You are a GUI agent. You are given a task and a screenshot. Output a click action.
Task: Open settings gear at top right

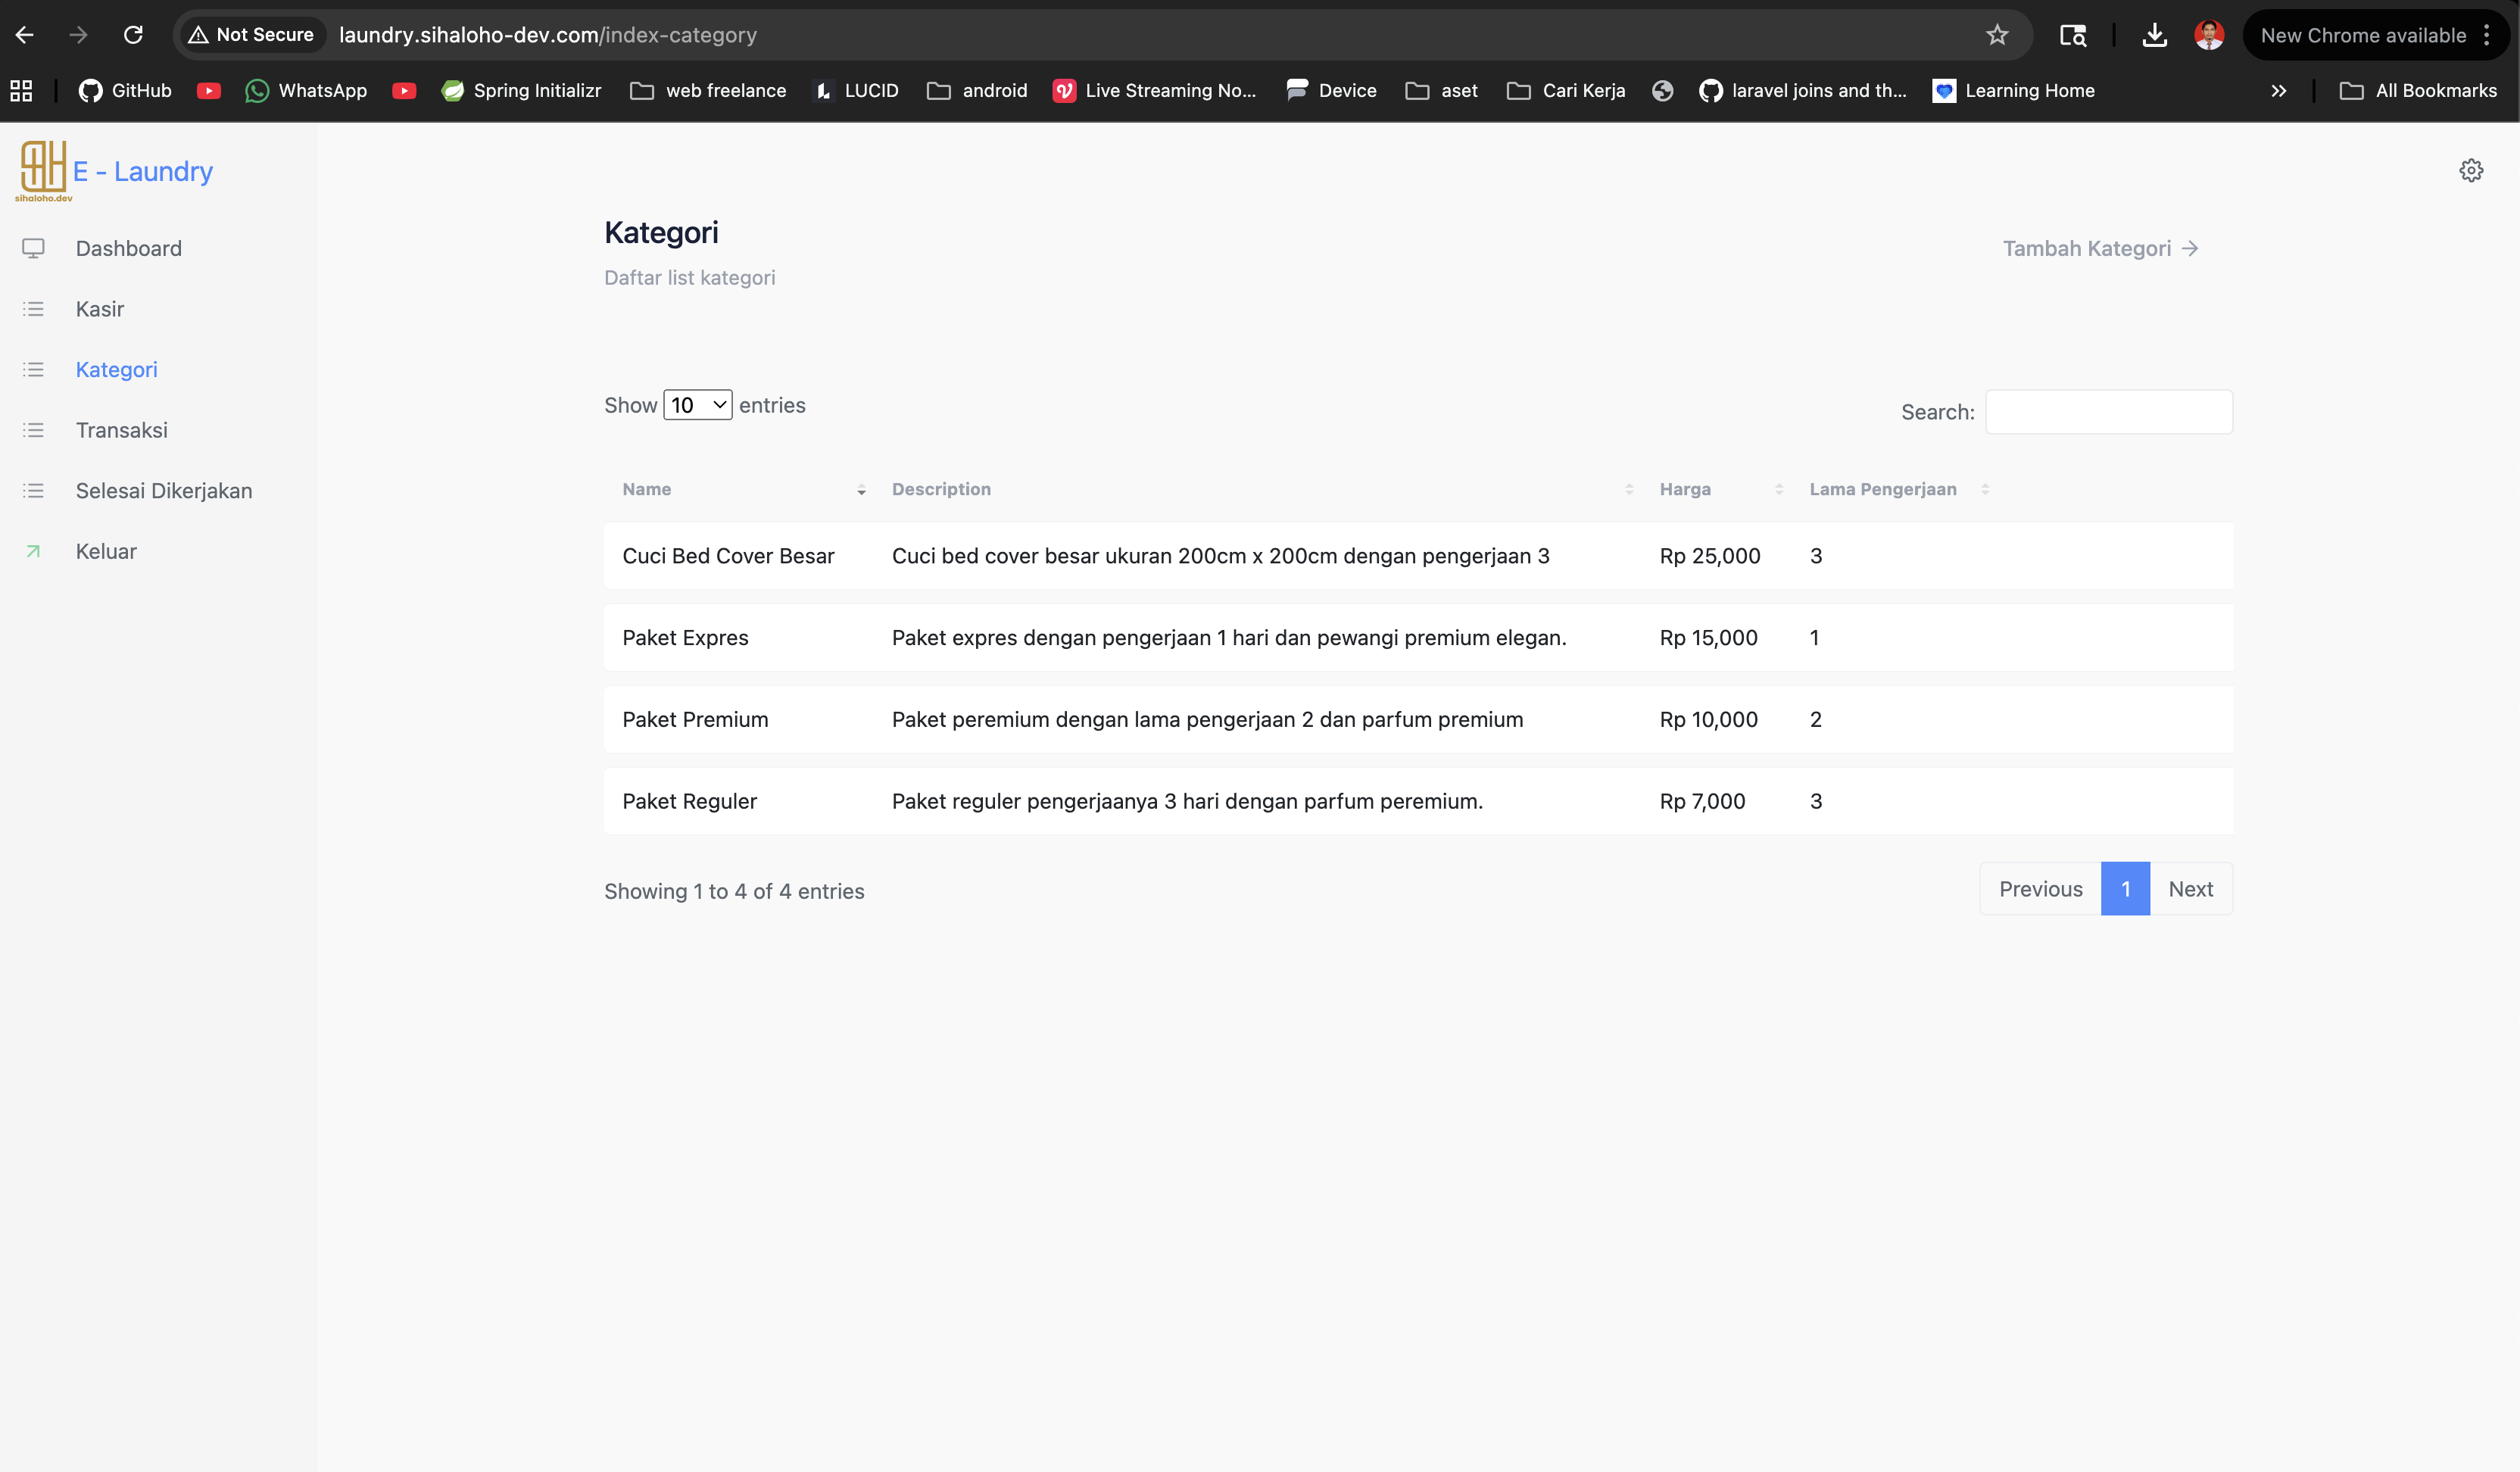[2471, 170]
